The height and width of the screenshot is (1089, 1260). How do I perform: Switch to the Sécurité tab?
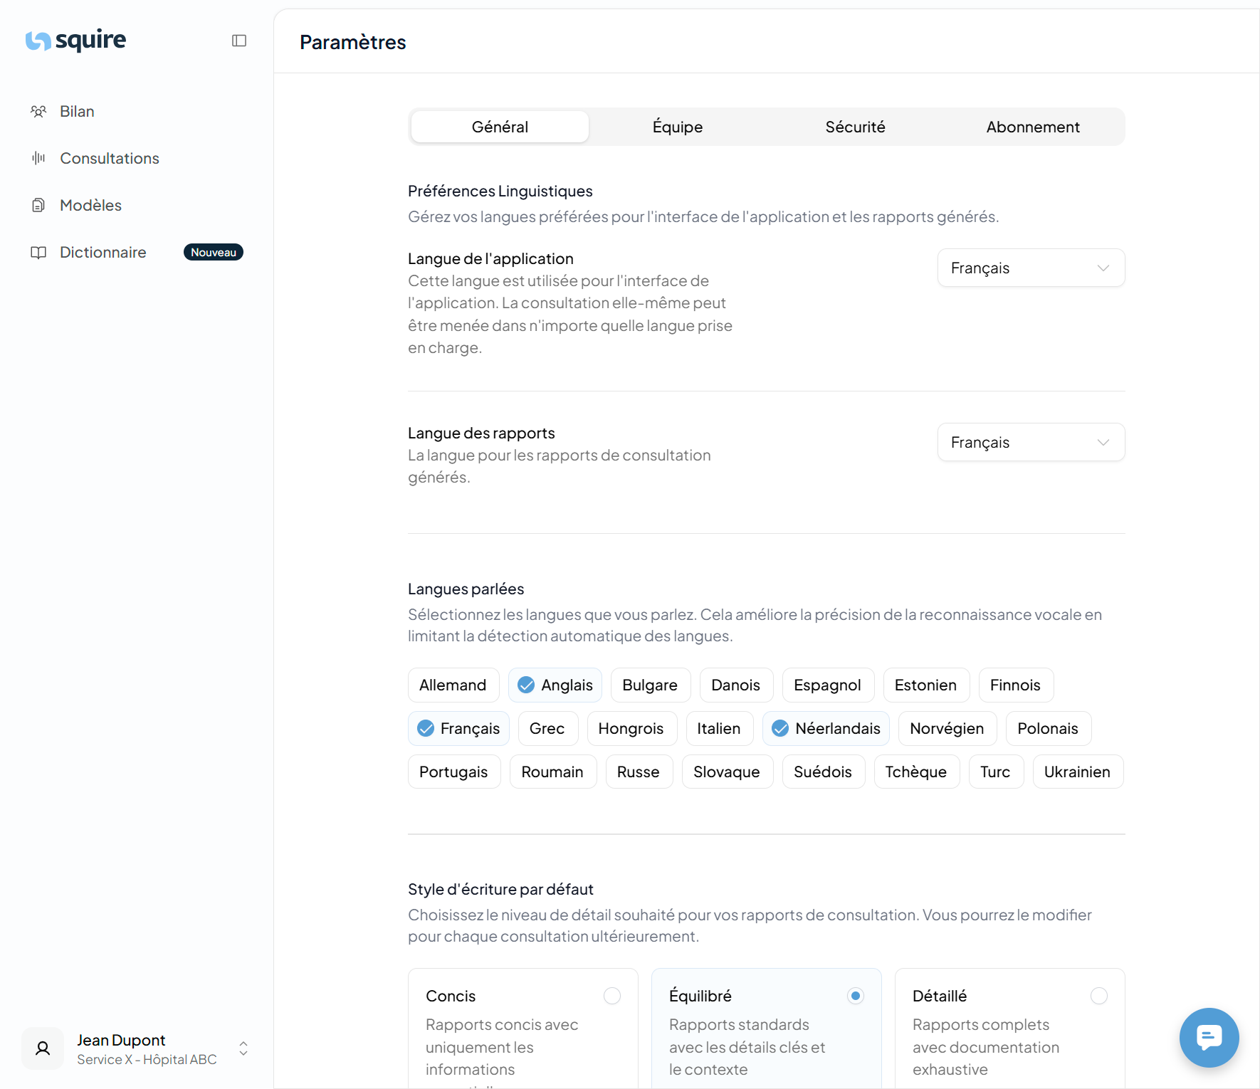(x=855, y=127)
